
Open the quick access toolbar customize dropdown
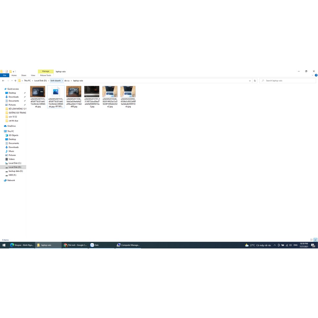point(14,72)
